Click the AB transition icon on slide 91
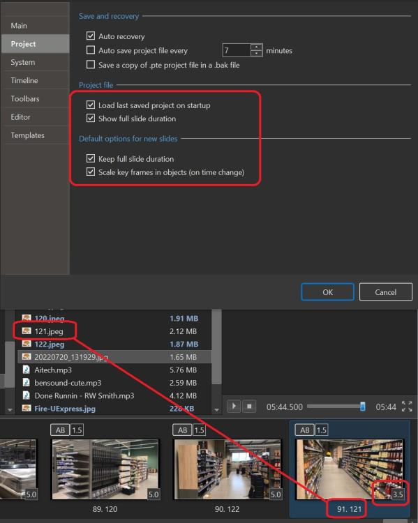The image size is (418, 523). (304, 430)
